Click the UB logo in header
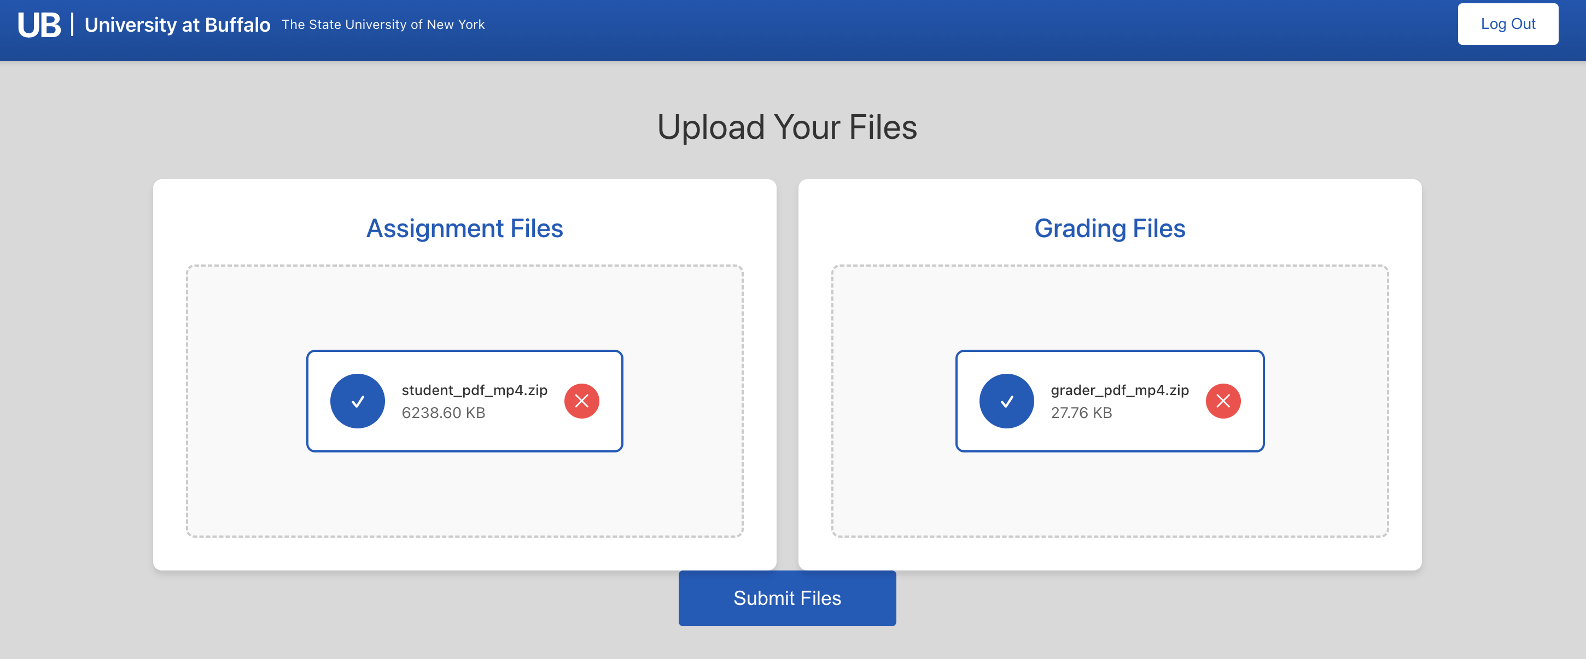This screenshot has width=1586, height=659. tap(39, 25)
